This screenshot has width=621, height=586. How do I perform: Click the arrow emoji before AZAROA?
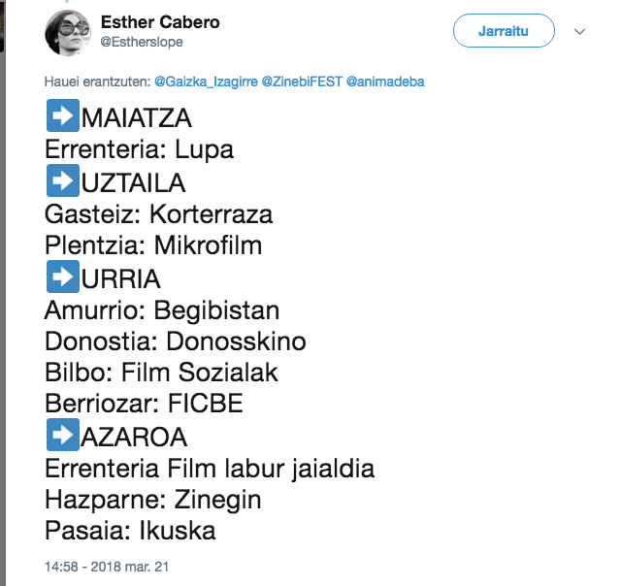point(63,436)
